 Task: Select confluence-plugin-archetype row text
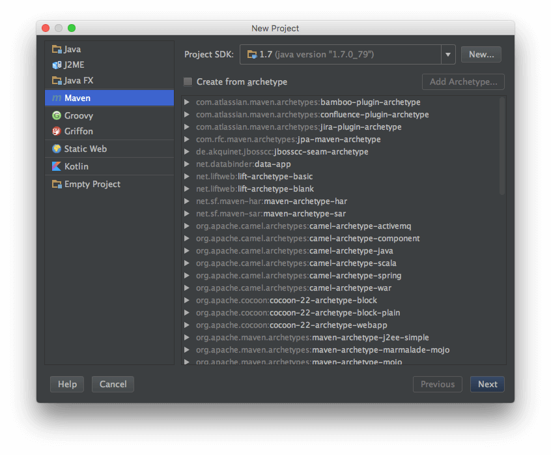point(313,114)
